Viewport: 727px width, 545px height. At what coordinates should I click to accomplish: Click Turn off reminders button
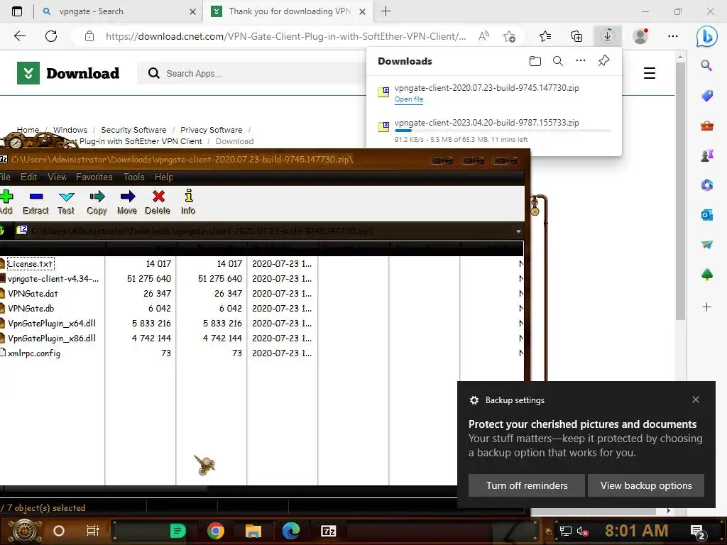click(527, 485)
